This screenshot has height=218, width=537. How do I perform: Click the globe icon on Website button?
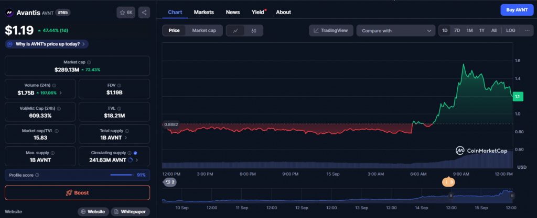coord(83,212)
